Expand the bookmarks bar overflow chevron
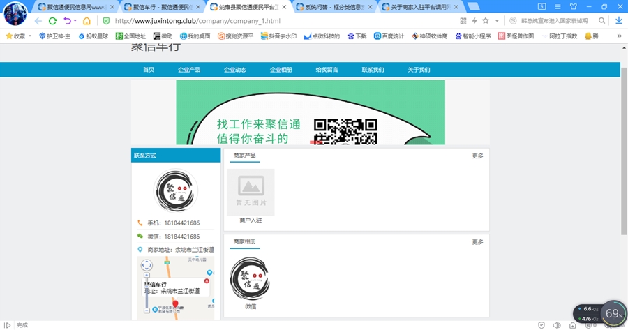 tap(619, 36)
